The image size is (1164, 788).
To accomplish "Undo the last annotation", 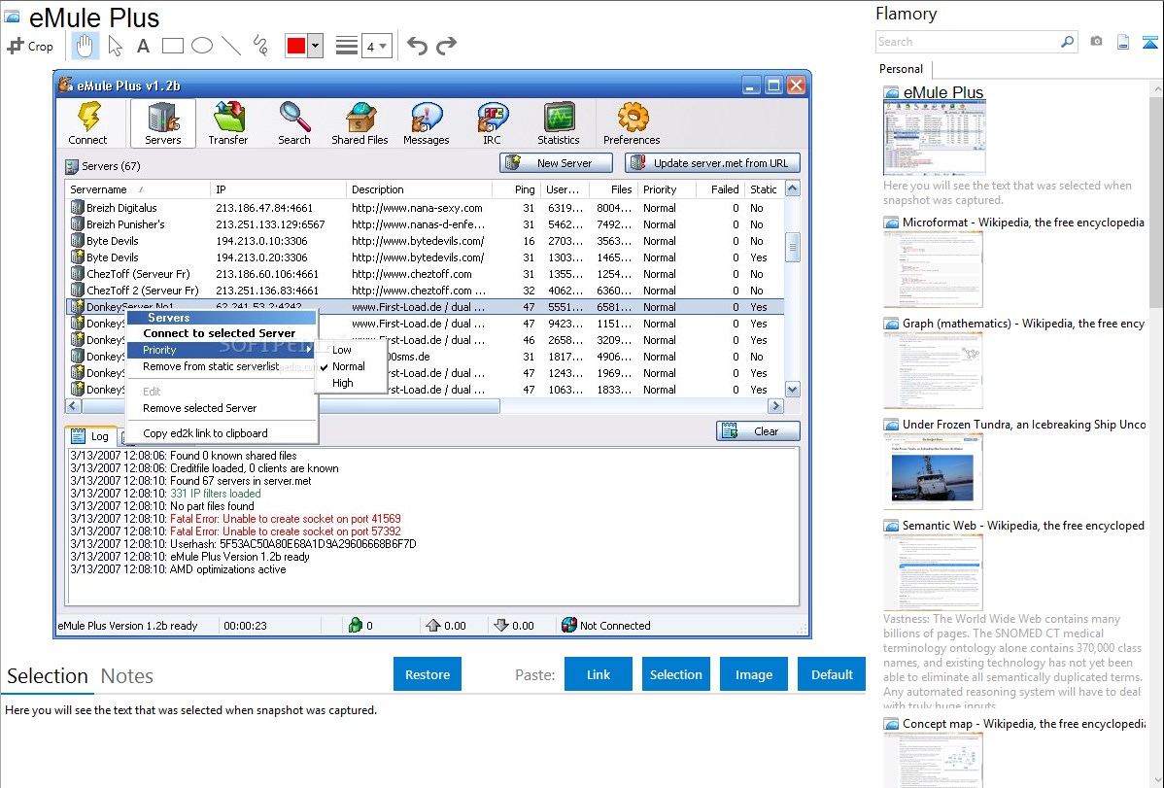I will pyautogui.click(x=417, y=46).
